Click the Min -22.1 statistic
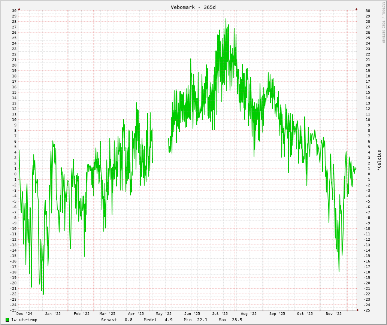The height and width of the screenshot is (325, 387). (x=196, y=320)
